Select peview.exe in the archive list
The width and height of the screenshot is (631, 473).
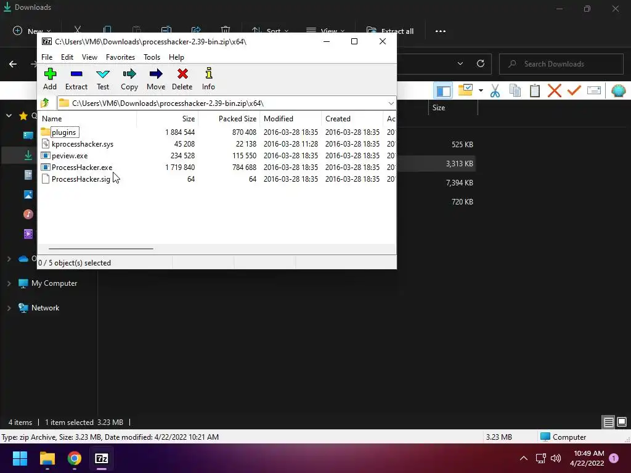click(x=69, y=156)
